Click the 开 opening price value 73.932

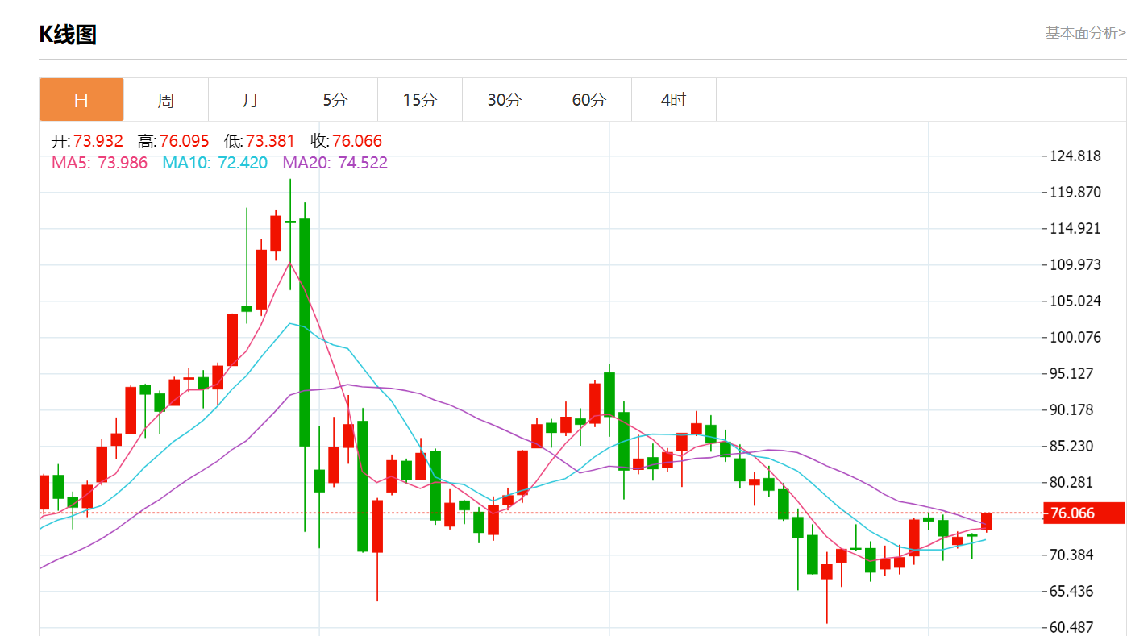tap(98, 142)
